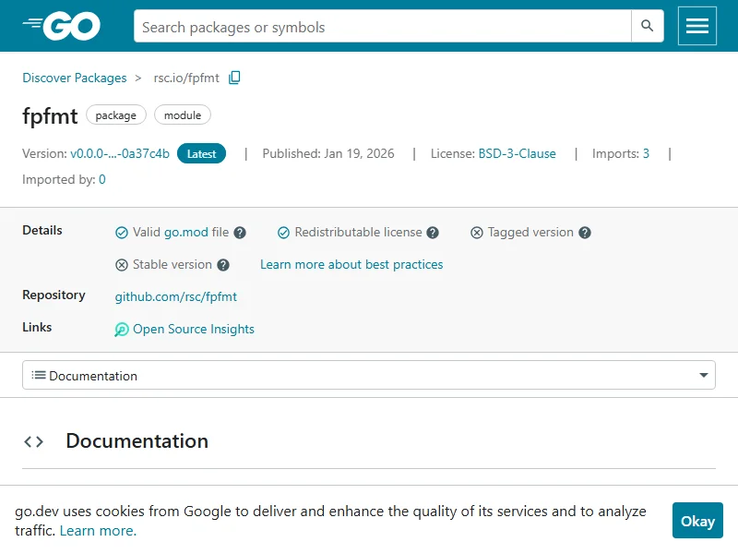Click the Documentation section code icon
738x554 pixels.
point(33,441)
